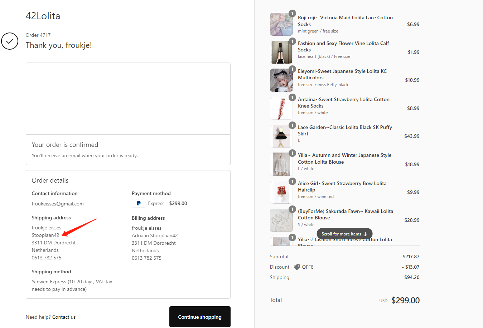Click the mint green / free size variant
The image size is (483, 328).
tap(318, 31)
